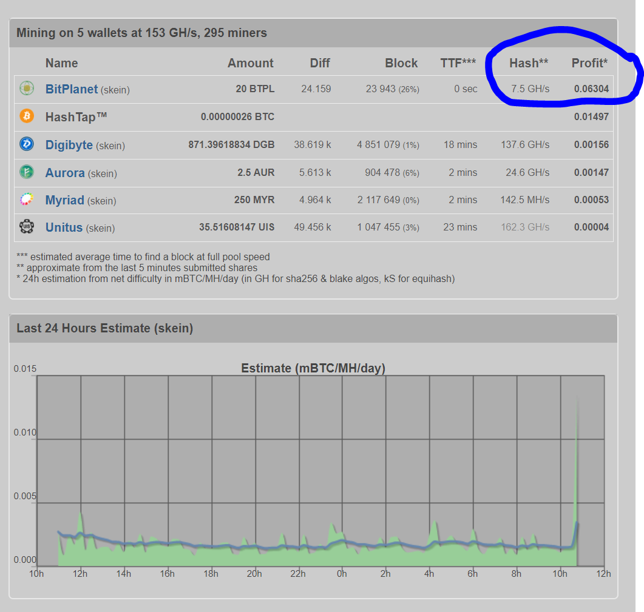Click the 24h estimation footnote text

236,279
